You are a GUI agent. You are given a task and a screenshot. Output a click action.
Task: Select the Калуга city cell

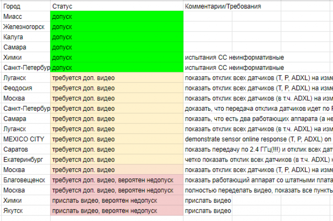click(x=26, y=37)
